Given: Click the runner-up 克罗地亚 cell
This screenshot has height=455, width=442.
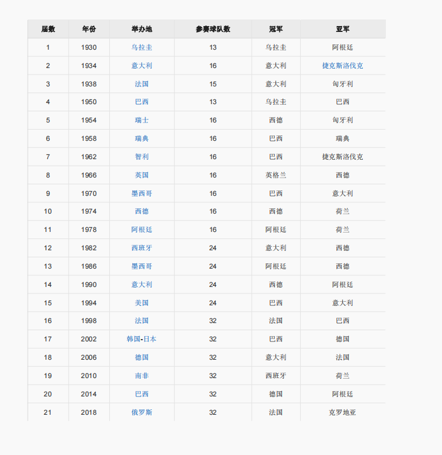Looking at the screenshot, I should pos(343,412).
